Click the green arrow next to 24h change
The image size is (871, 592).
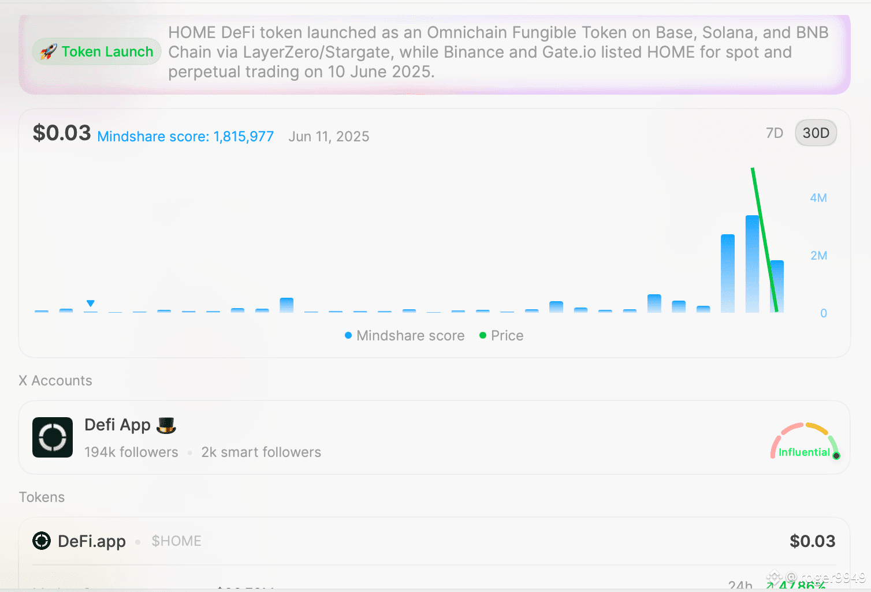point(770,586)
